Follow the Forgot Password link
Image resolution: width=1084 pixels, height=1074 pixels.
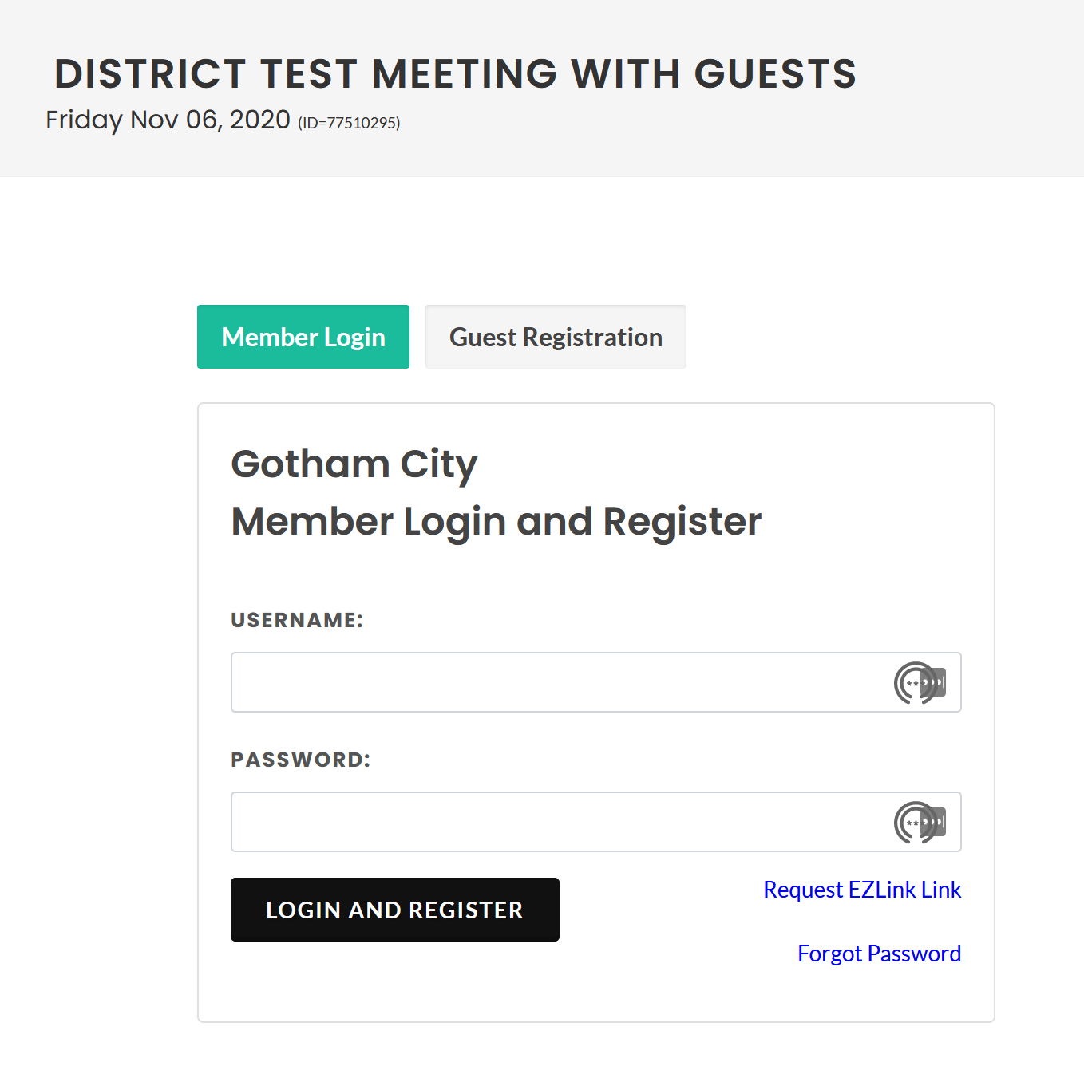point(879,954)
